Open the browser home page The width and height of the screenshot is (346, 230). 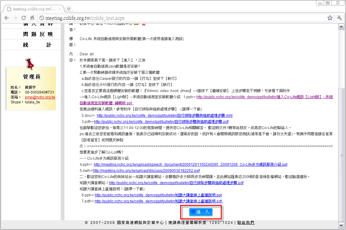click(32, 18)
